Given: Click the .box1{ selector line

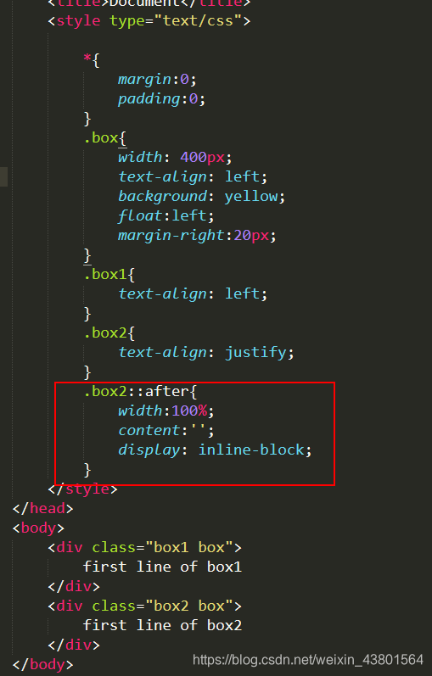Looking at the screenshot, I should [109, 275].
